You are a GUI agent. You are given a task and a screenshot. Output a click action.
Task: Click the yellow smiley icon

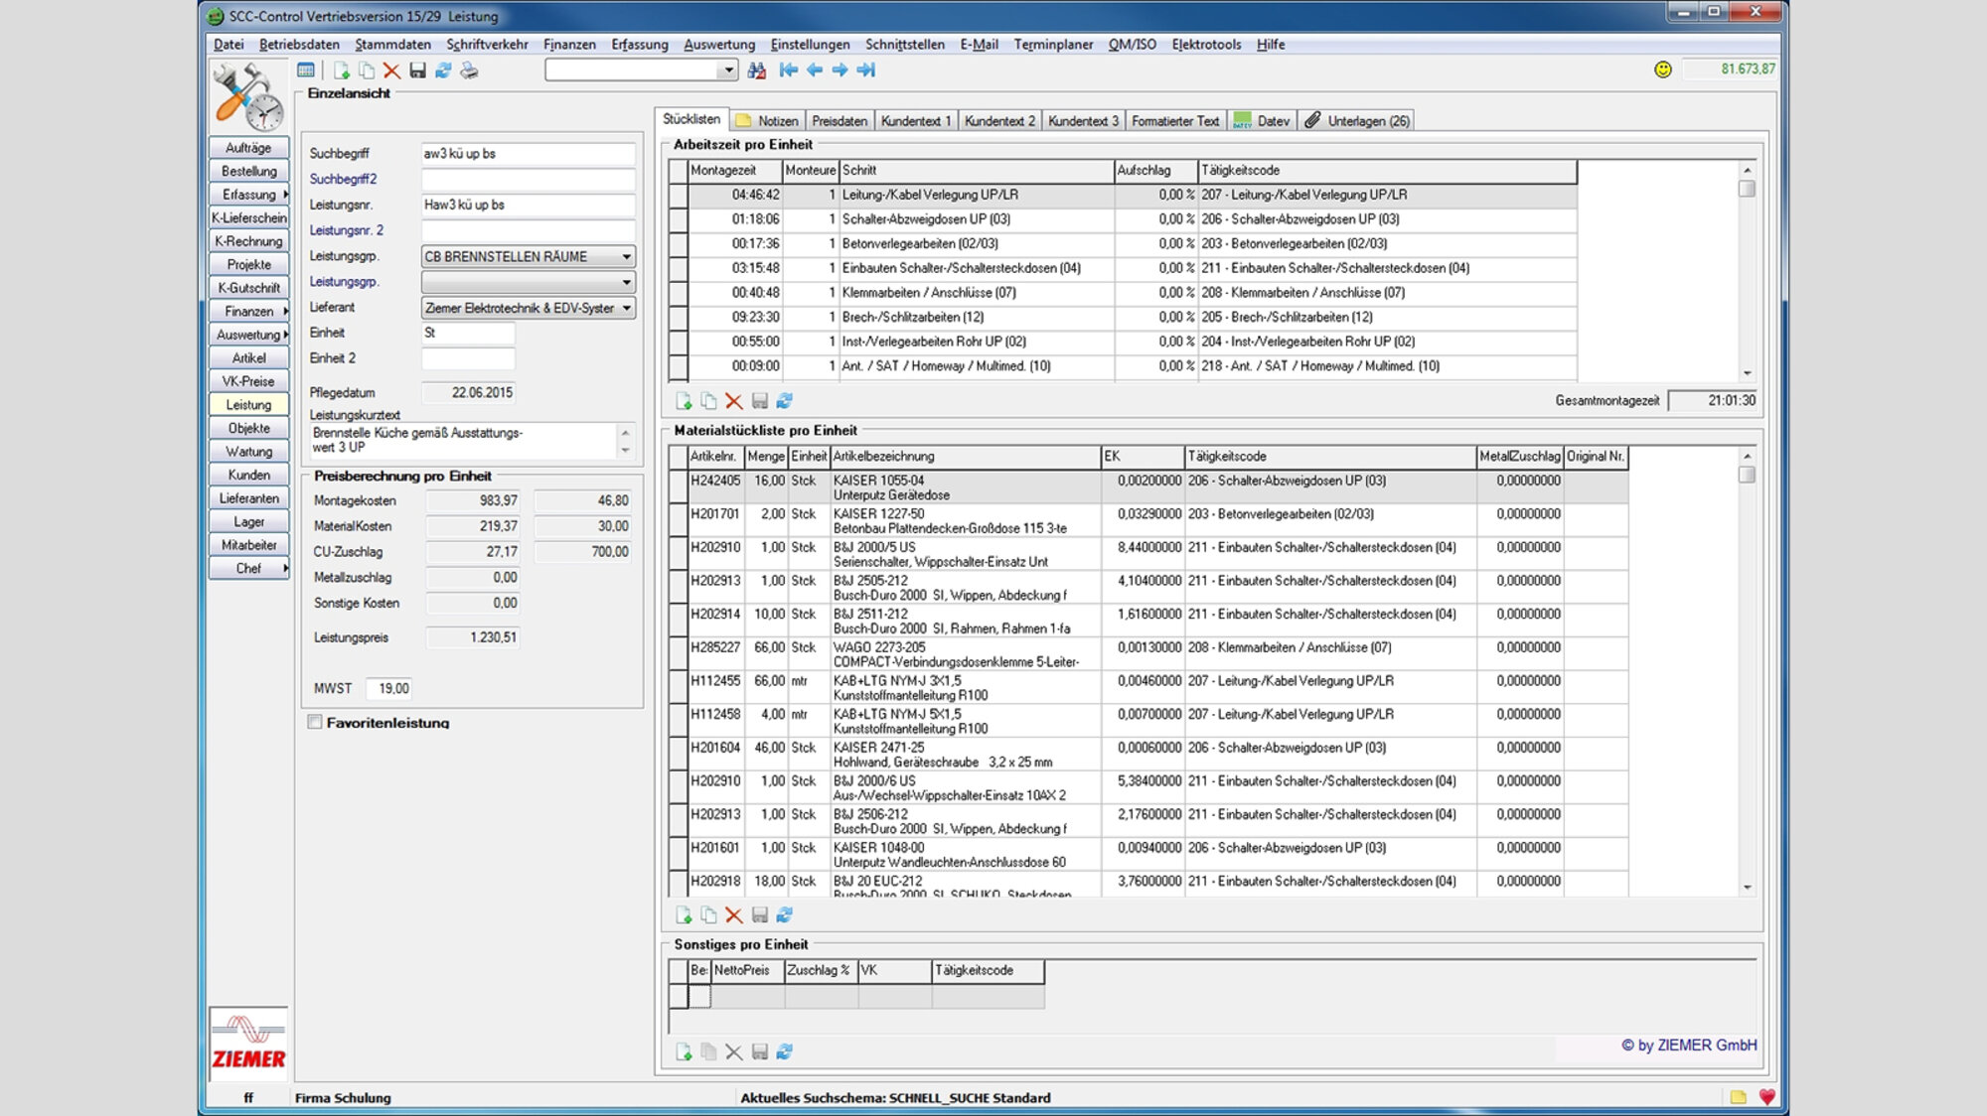point(1663,69)
